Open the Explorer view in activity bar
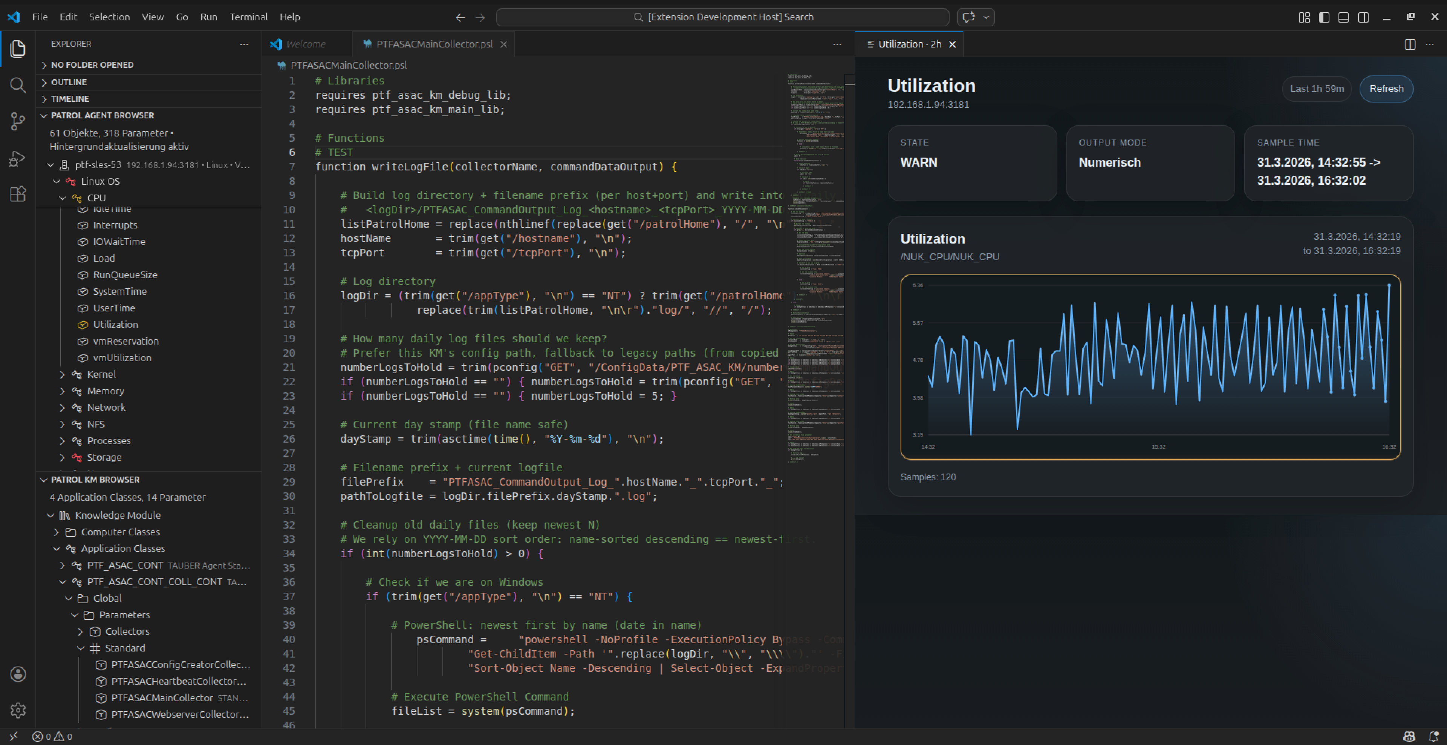Screen dimensions: 1447x745 coord(18,49)
